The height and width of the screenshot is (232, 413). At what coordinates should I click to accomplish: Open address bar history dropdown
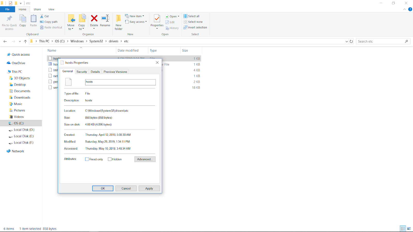click(x=346, y=41)
